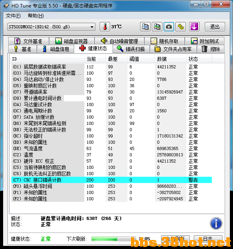Click the HD Tune title bar app icon
233x249 pixels.
click(x=6, y=6)
